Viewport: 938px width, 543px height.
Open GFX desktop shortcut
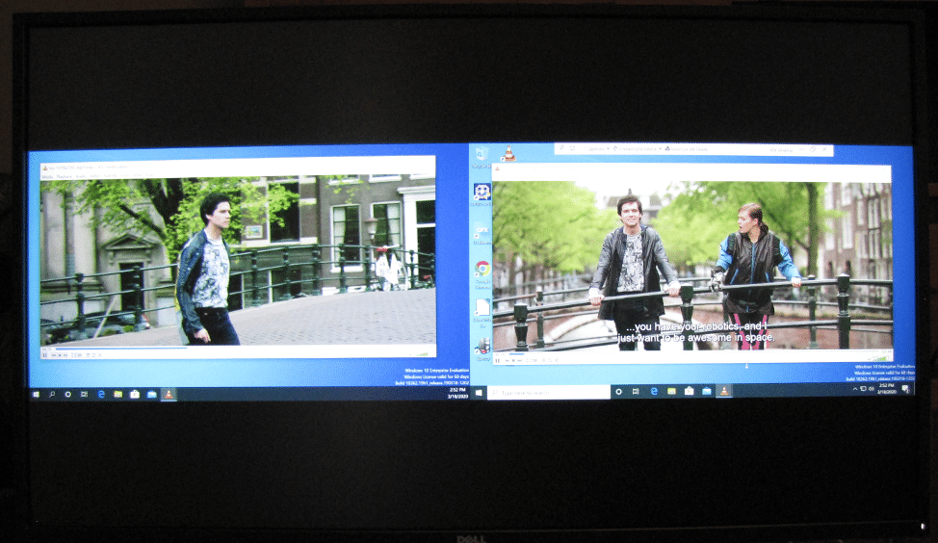(482, 233)
